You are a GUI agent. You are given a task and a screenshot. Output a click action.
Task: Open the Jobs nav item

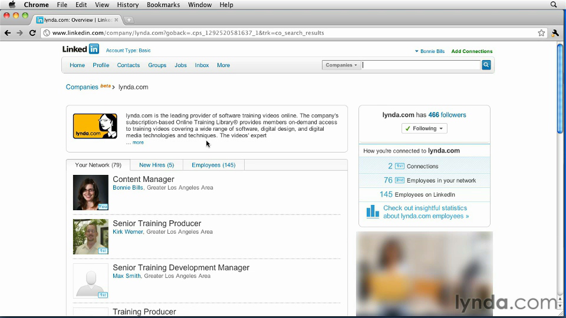[180, 65]
